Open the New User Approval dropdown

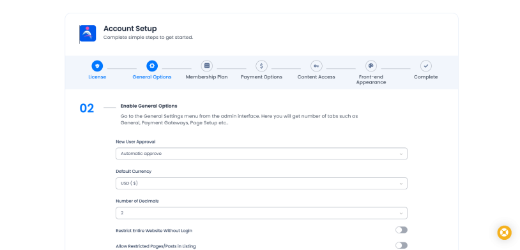[x=262, y=154]
